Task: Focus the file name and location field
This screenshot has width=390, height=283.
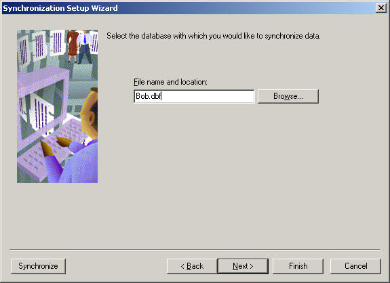Action: click(x=194, y=96)
